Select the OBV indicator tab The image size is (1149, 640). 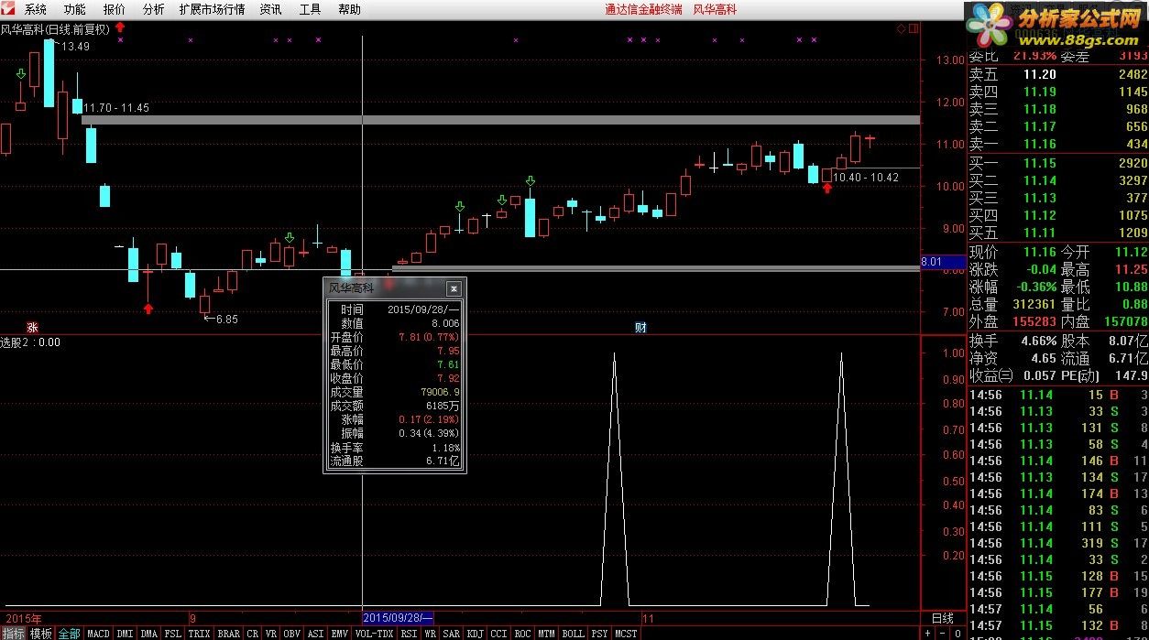tap(292, 633)
